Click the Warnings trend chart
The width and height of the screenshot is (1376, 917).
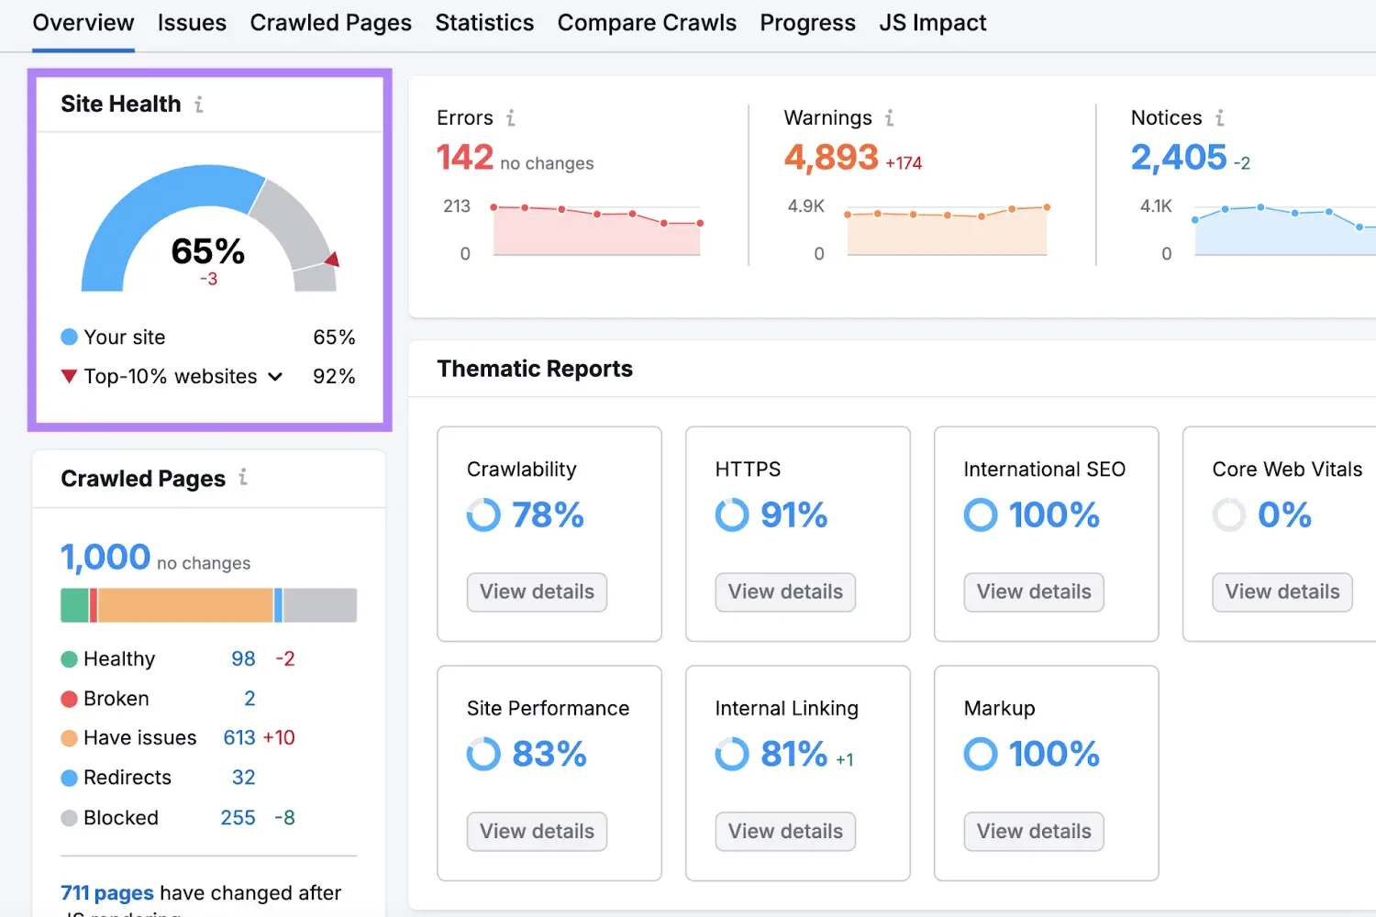947,231
